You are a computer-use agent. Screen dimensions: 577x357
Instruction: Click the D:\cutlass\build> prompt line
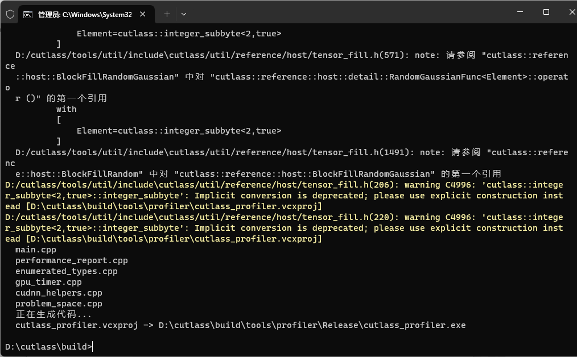coord(48,347)
